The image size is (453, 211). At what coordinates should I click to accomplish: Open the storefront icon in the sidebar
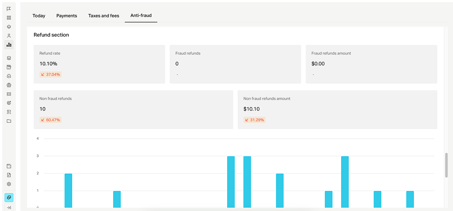[x=9, y=67]
